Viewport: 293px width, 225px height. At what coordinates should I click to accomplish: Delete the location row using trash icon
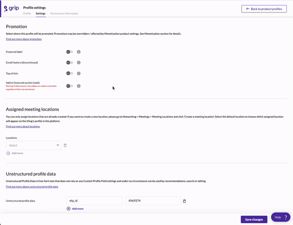(65, 145)
